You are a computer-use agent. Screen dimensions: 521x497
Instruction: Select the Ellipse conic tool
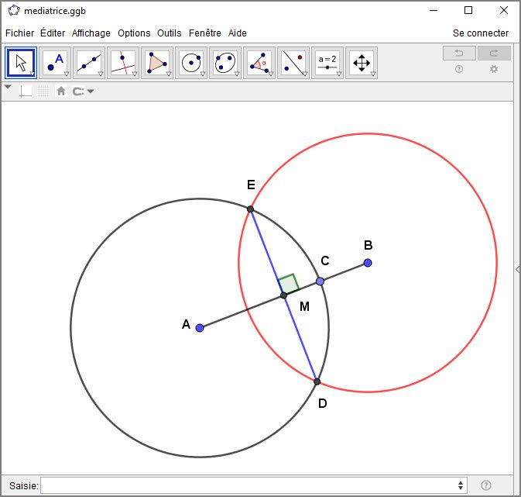pos(225,63)
